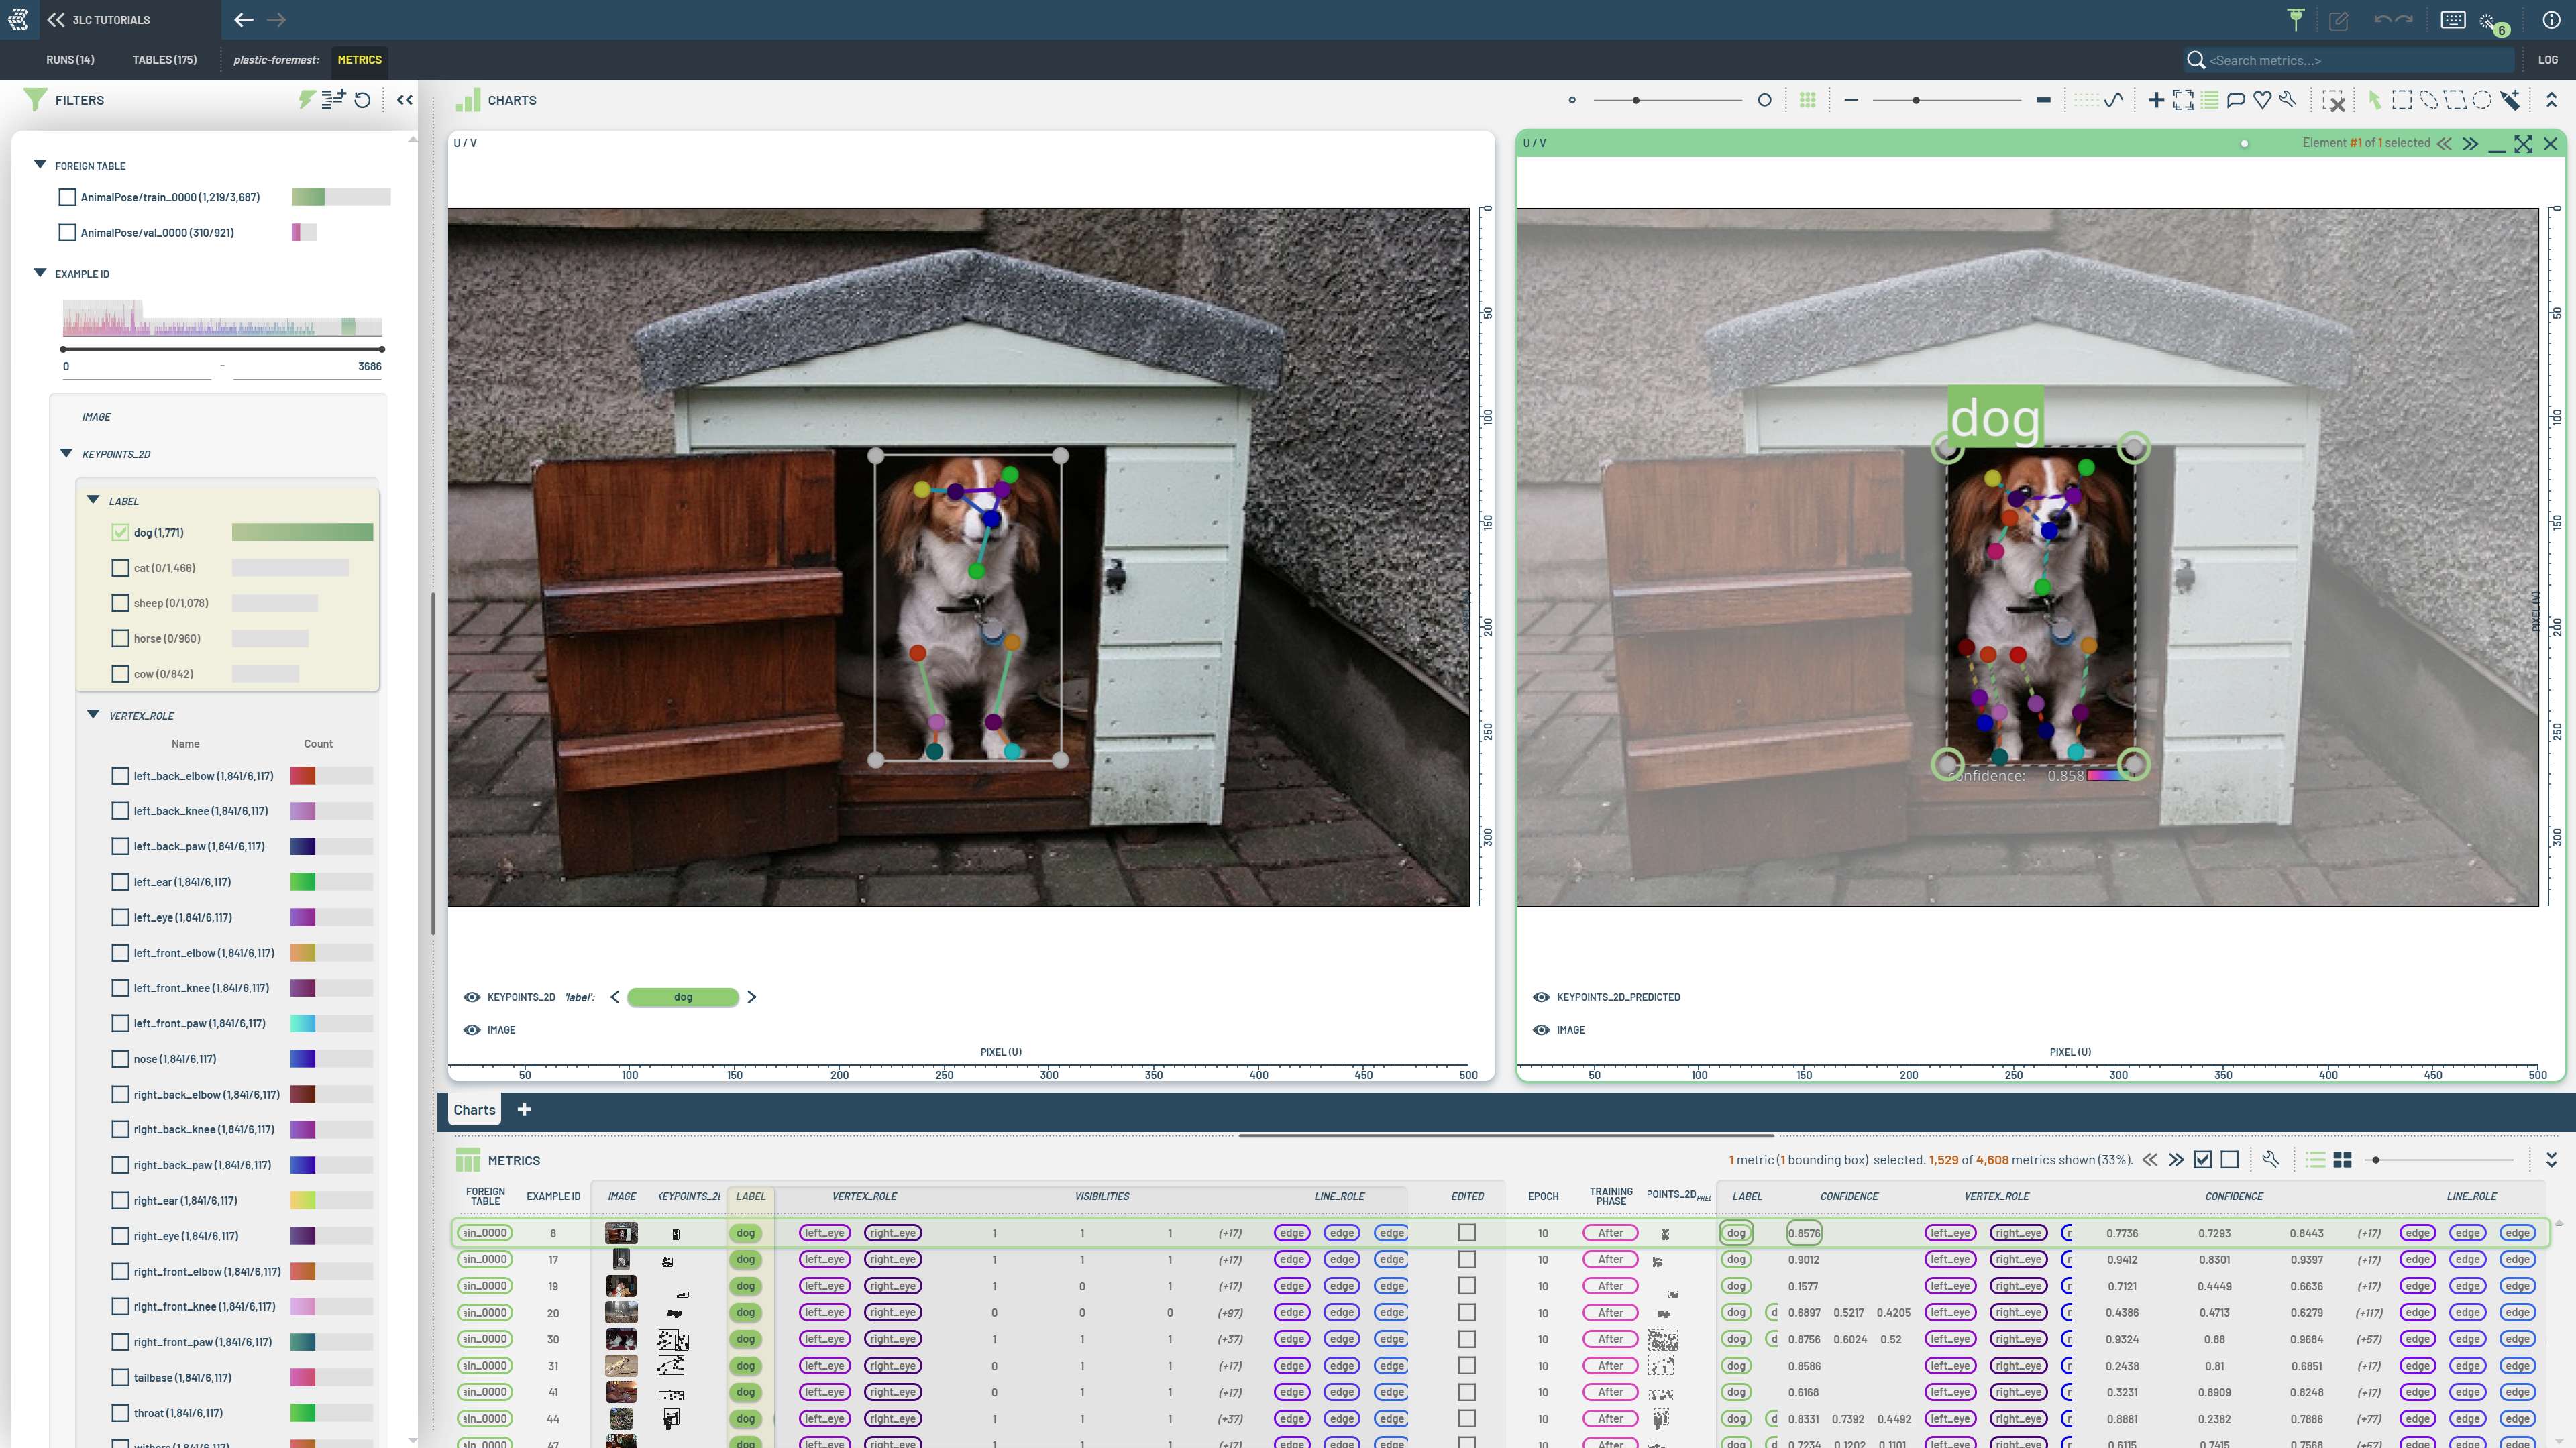Click the speech bubble annotation icon
Viewport: 2576px width, 1448px height.
pos(2236,100)
